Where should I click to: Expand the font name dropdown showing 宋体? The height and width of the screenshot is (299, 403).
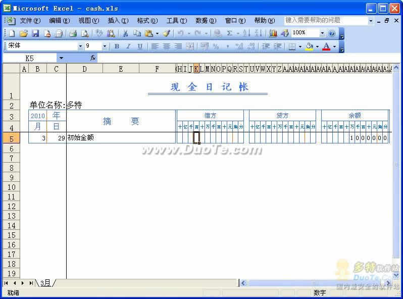tap(80, 46)
